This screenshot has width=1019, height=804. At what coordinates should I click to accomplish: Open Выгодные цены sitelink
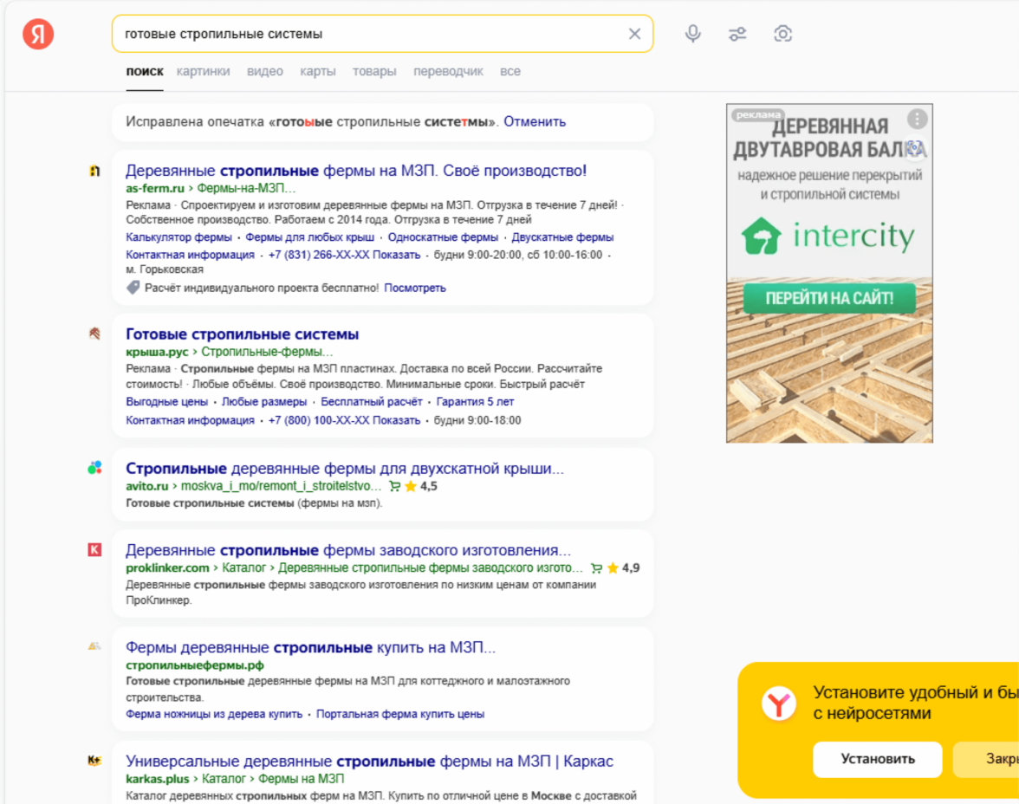tap(167, 402)
